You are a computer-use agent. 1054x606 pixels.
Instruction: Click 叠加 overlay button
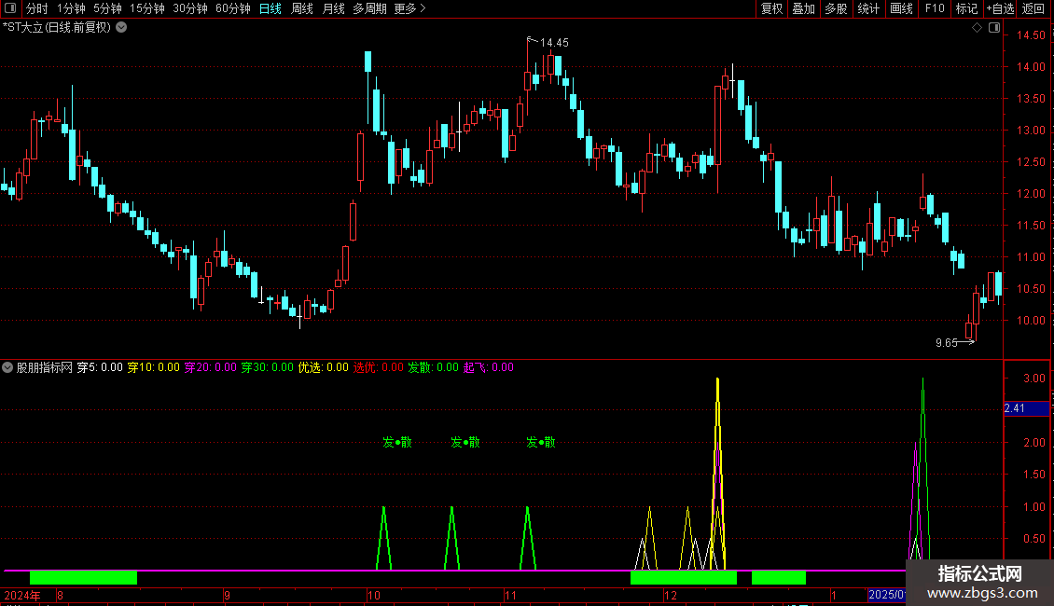(804, 8)
